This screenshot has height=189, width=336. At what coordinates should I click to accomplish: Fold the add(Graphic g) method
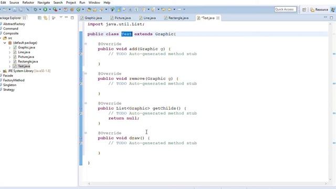(86, 44)
